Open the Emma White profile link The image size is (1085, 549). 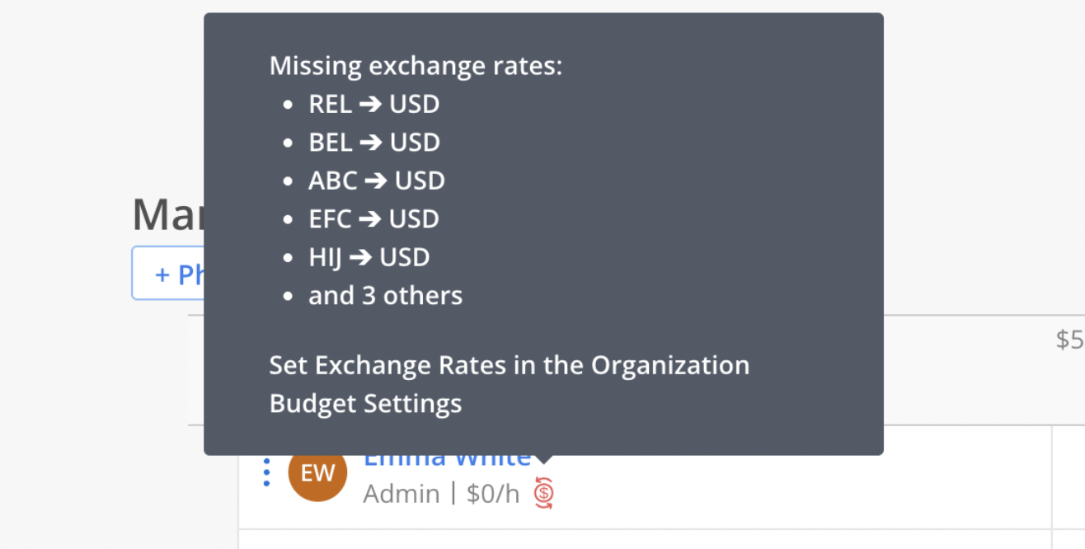point(448,458)
